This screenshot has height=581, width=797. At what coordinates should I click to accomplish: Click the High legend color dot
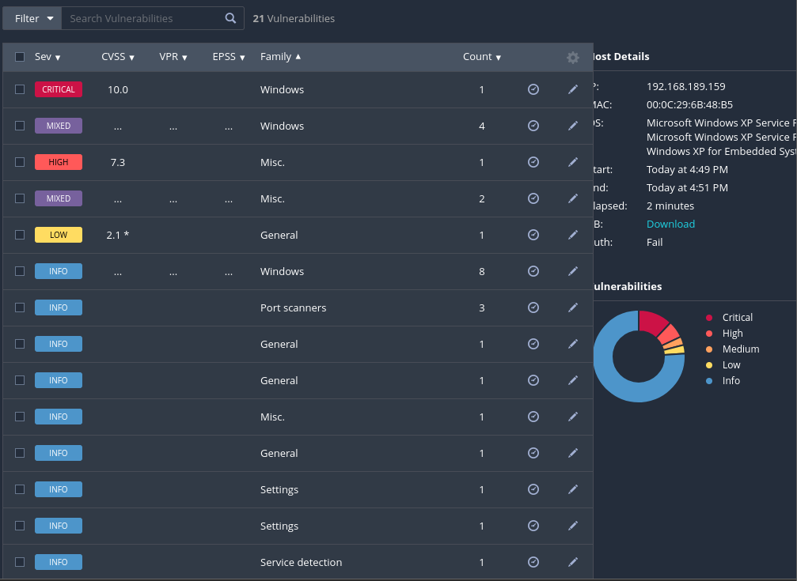pos(709,334)
